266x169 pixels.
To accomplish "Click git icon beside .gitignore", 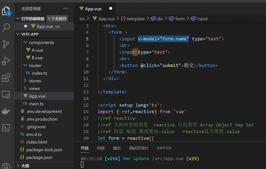I will pyautogui.click(x=22, y=127).
